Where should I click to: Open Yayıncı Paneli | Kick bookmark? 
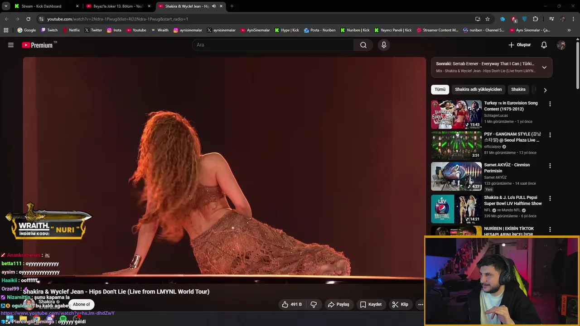pyautogui.click(x=393, y=30)
